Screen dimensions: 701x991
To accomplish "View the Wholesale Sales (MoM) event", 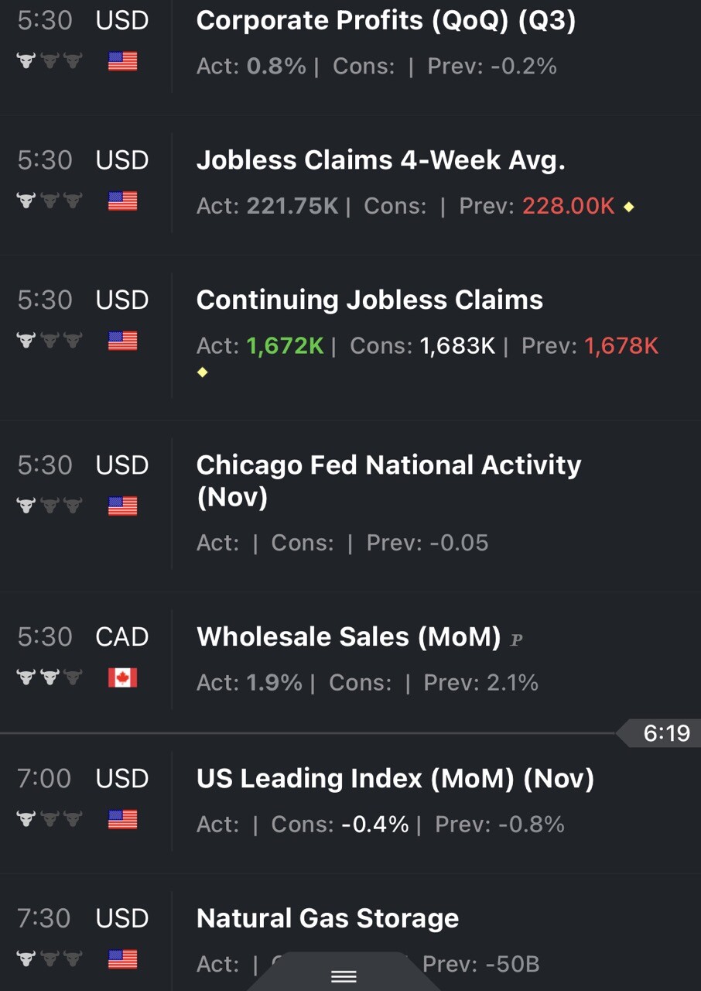I will tap(348, 637).
